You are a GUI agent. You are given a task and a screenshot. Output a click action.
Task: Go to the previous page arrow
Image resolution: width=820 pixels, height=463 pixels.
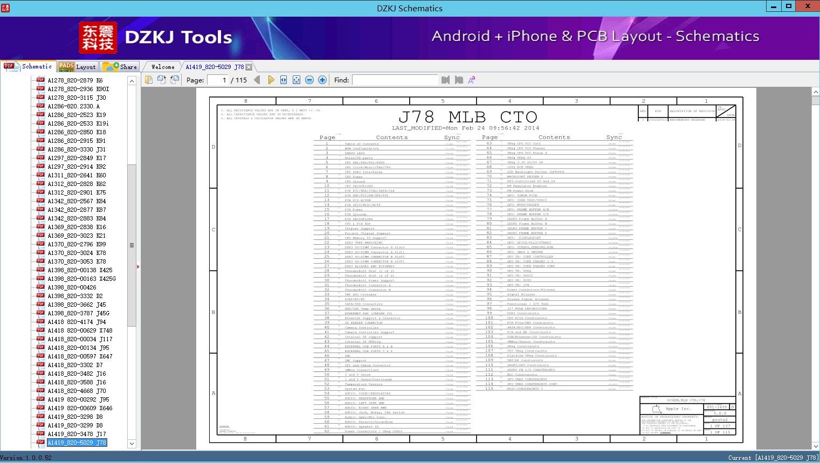coord(257,80)
